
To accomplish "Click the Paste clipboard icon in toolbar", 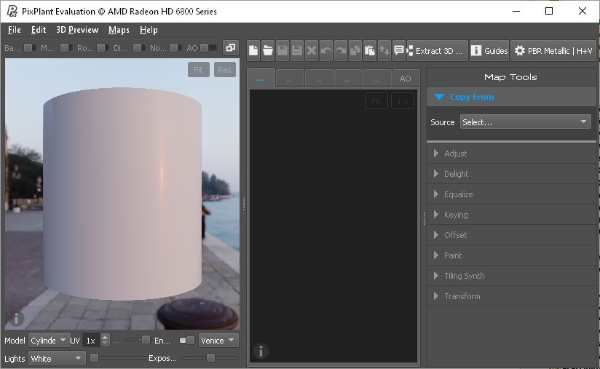I will pos(370,50).
